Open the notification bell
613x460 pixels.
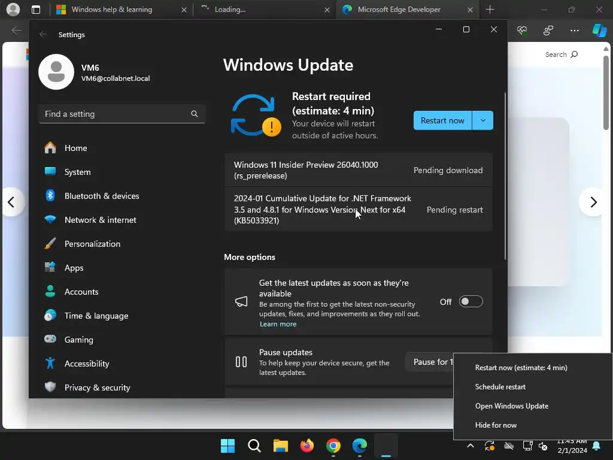point(597,446)
